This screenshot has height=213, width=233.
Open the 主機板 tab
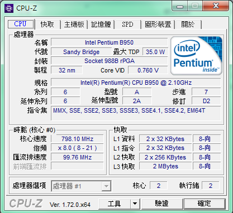74,25
